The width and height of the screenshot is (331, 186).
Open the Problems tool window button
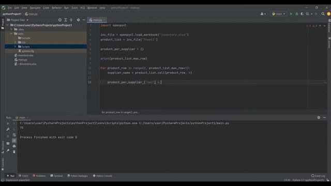pos(39,176)
